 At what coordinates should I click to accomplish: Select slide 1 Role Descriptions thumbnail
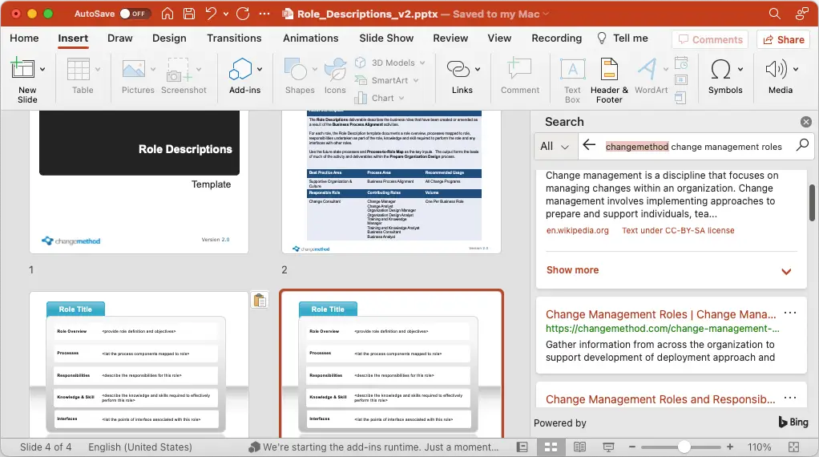[x=139, y=182]
